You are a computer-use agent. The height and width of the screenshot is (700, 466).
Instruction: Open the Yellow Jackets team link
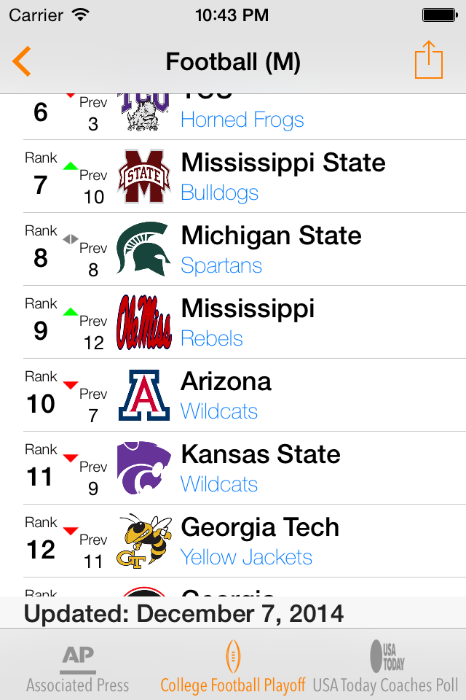(246, 557)
